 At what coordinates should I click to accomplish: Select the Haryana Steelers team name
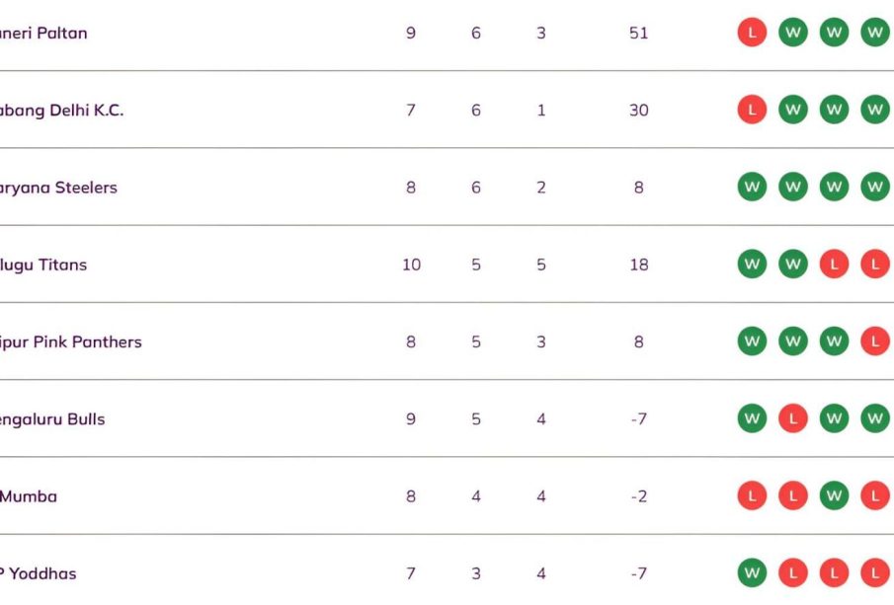click(58, 187)
